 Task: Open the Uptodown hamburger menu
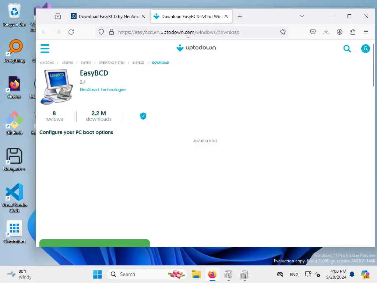45,49
